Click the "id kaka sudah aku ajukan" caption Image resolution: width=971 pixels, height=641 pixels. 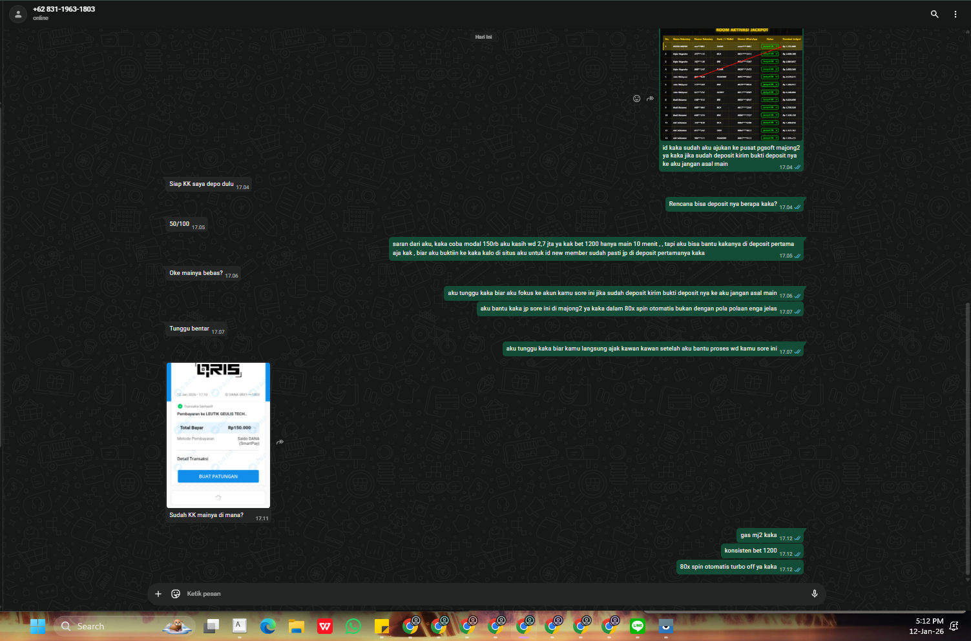pyautogui.click(x=731, y=156)
